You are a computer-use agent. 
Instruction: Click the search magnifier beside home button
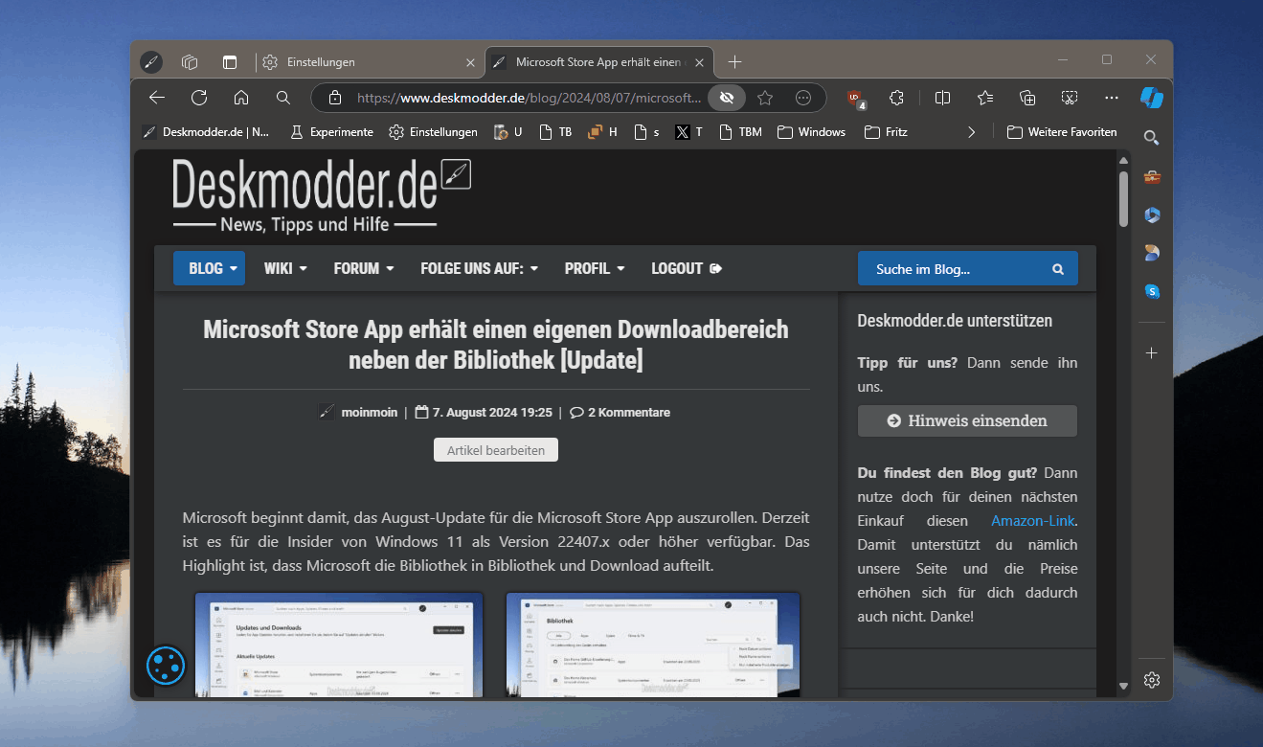(x=283, y=98)
